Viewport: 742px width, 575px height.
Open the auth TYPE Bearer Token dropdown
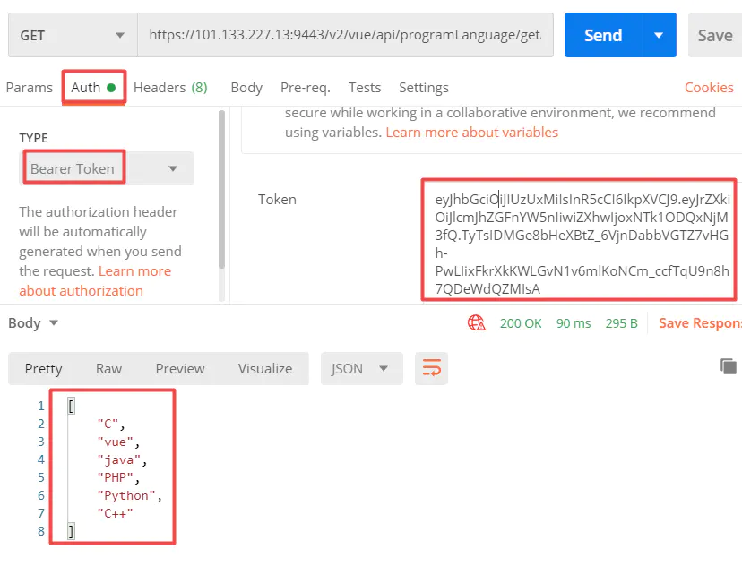[107, 168]
